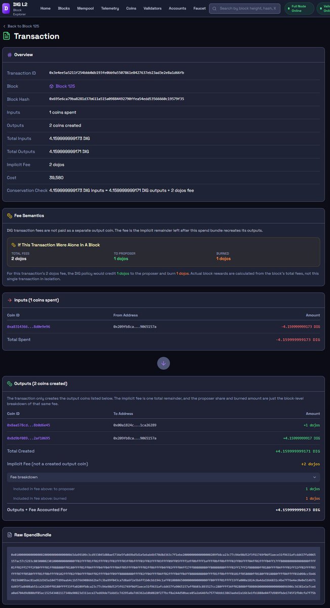Click the Conservation Check equation text
The width and height of the screenshot is (330, 608).
pyautogui.click(x=121, y=191)
